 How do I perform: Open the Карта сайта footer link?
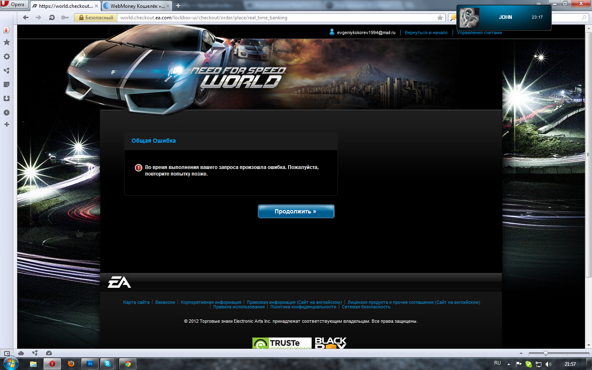(136, 302)
